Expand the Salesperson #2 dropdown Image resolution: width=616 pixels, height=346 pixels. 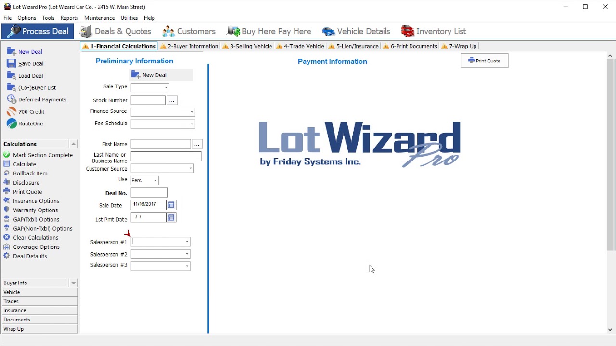click(x=187, y=254)
